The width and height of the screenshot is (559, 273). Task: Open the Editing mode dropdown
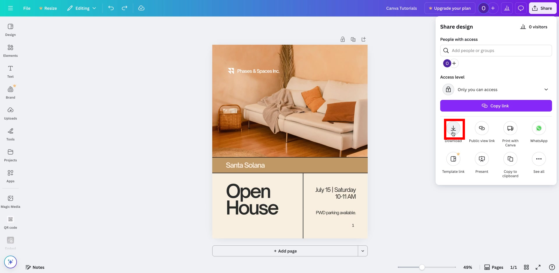[82, 8]
